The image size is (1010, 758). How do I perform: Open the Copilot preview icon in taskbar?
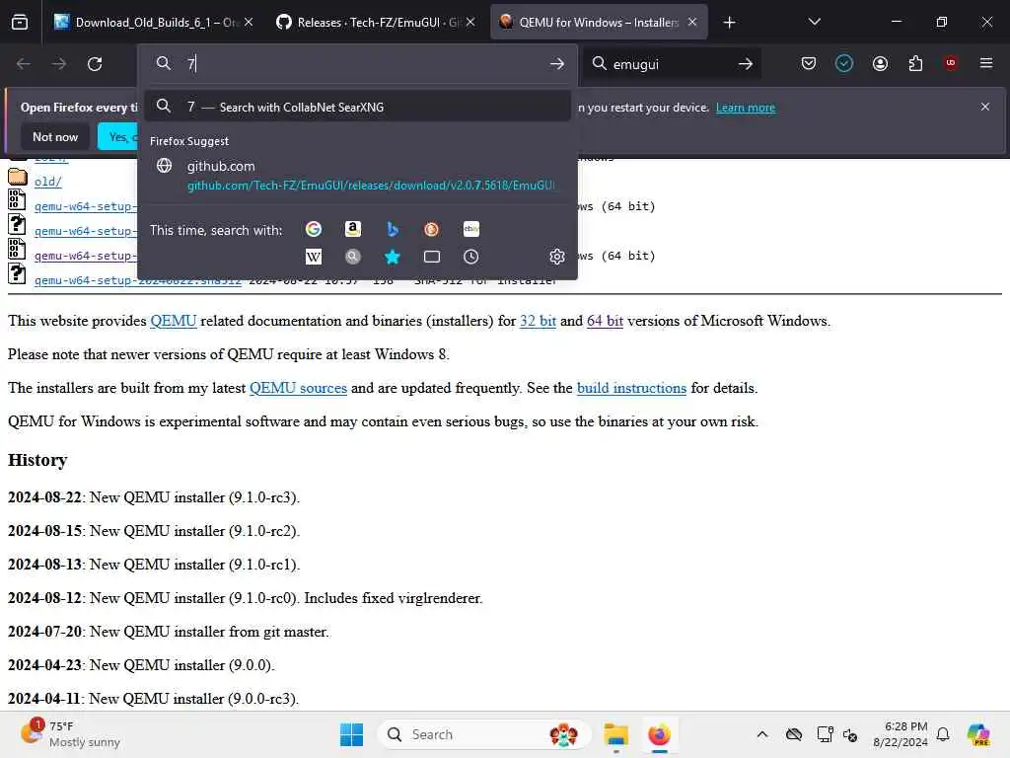[978, 734]
